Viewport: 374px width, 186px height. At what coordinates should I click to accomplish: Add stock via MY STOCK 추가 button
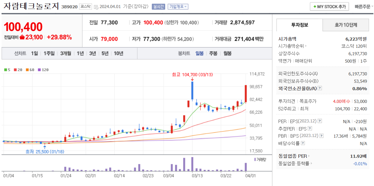[x=329, y=7]
